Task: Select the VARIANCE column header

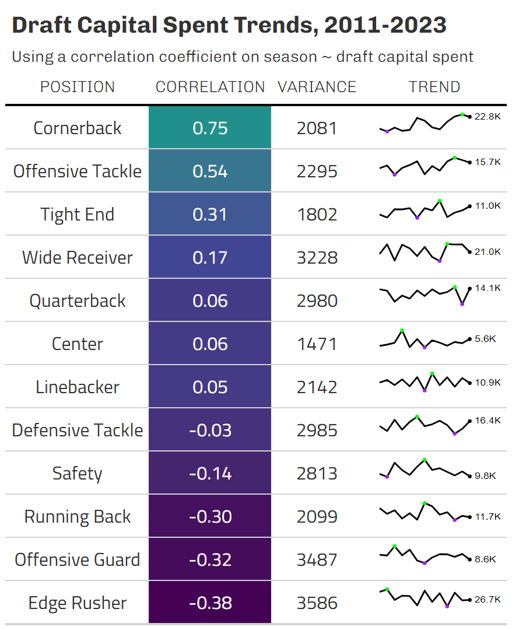Action: click(317, 87)
